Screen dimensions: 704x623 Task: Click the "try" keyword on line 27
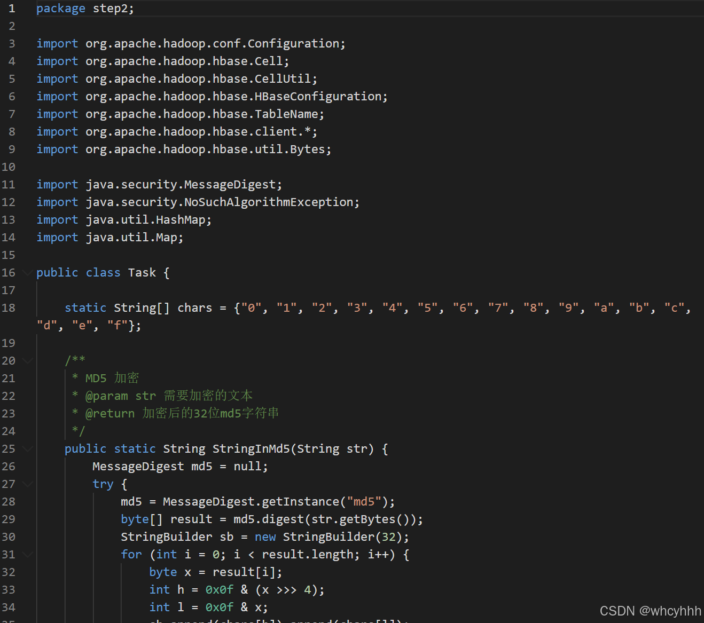point(103,484)
